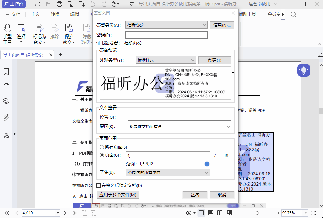This screenshot has height=218, width=323.
Task: Expand the 子集 subset dropdown
Action: pos(167,172)
